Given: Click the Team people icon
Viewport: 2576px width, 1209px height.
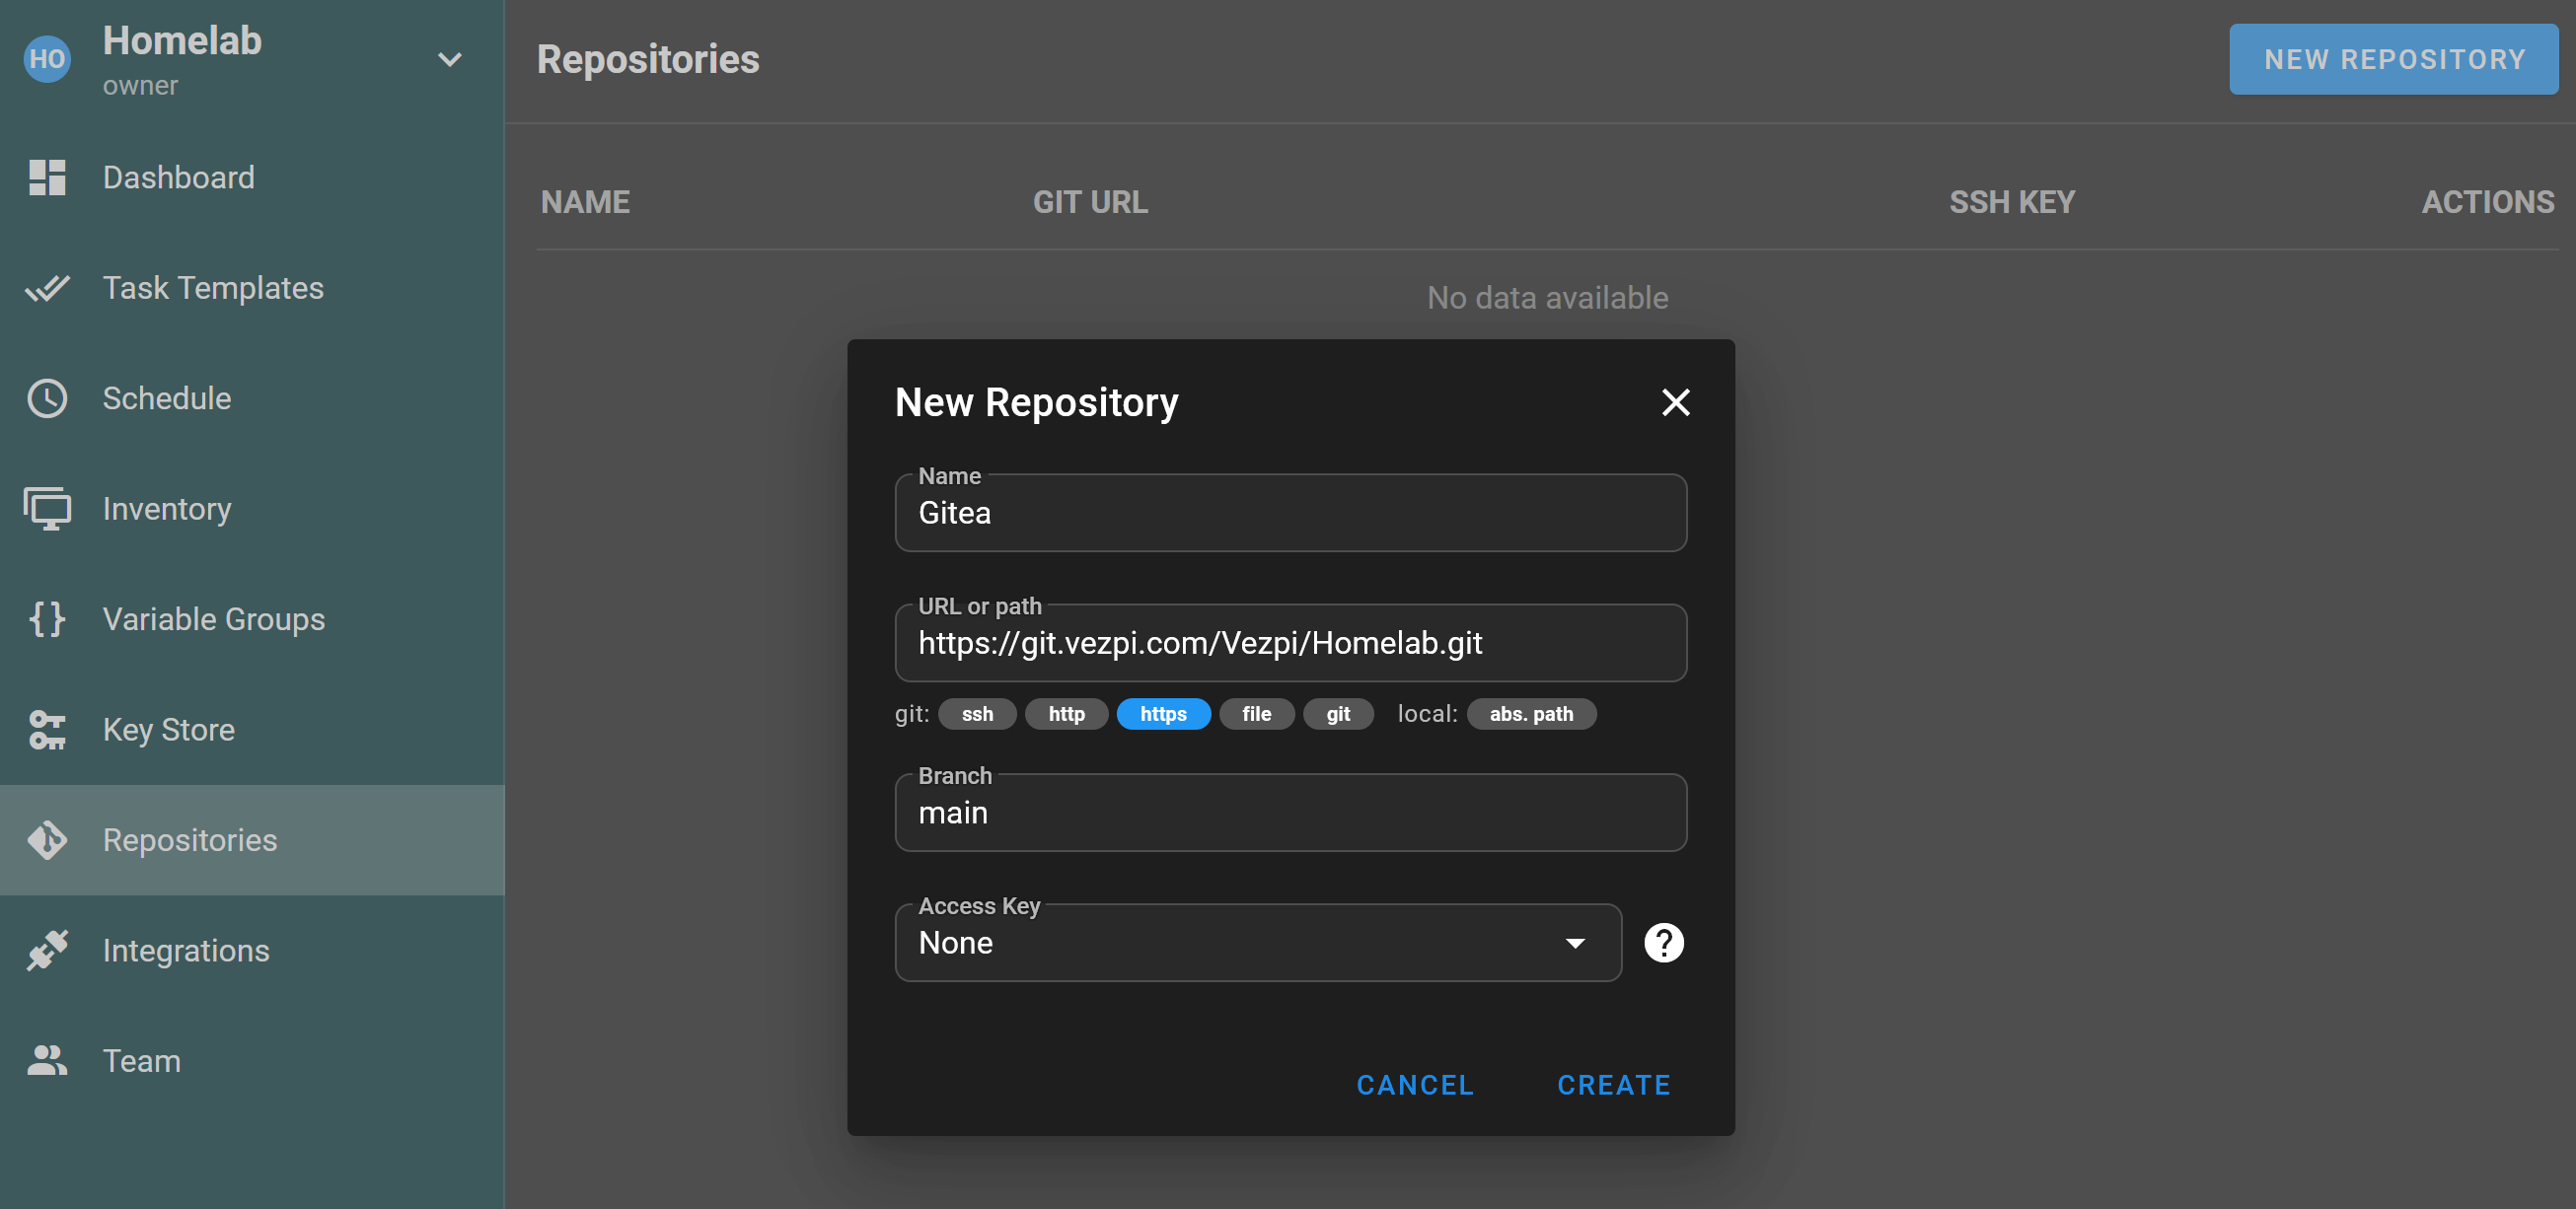Looking at the screenshot, I should point(47,1060).
